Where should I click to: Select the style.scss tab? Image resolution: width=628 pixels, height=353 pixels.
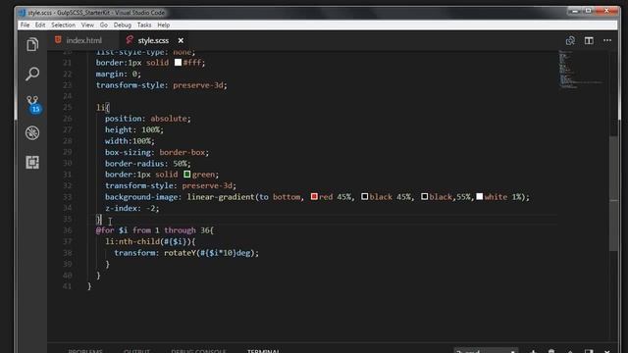(x=153, y=40)
